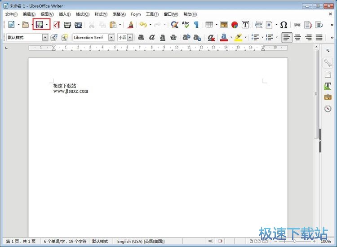Toggle formatting marks pilcrow button
Image resolution: width=337 pixels, height=247 pixels.
pyautogui.click(x=196, y=25)
